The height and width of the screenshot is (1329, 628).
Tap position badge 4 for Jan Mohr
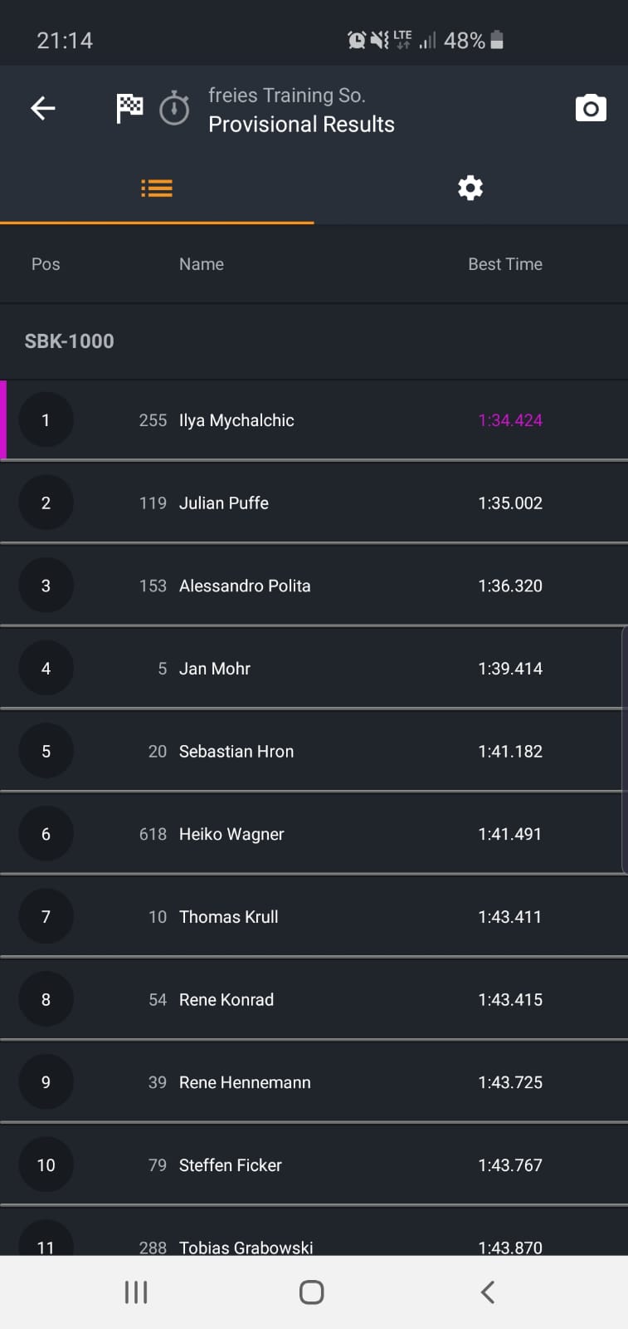[46, 669]
